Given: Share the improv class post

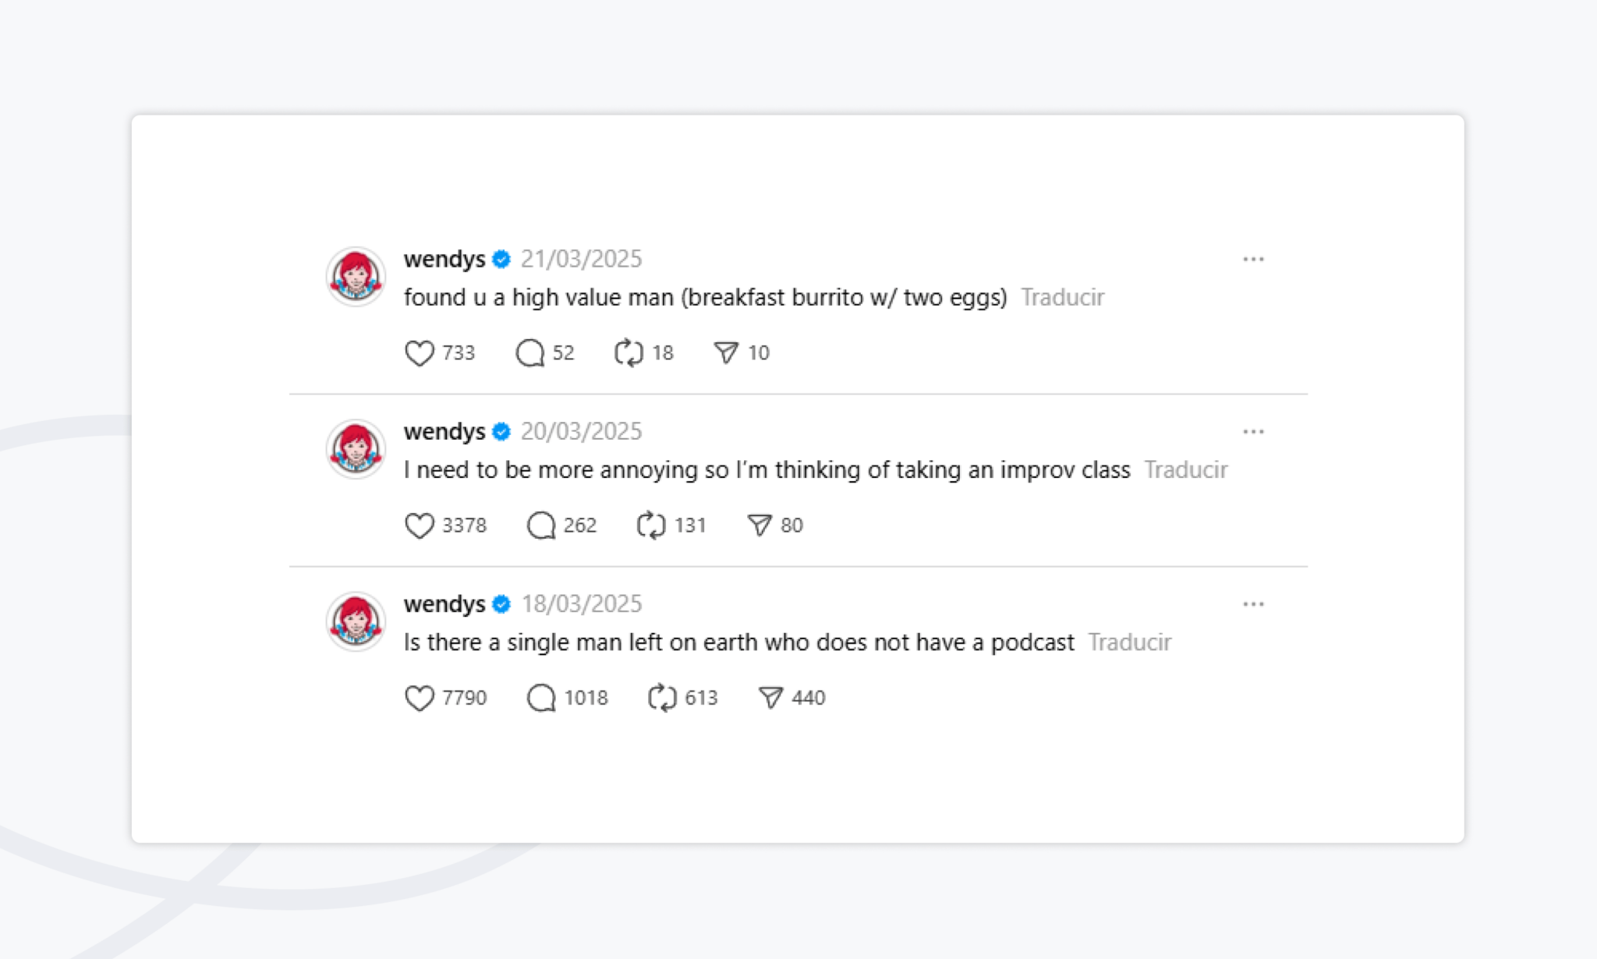Looking at the screenshot, I should coord(760,526).
